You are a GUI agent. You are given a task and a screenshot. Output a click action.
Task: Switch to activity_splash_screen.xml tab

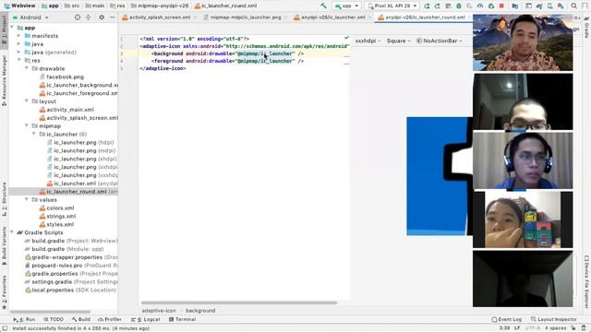(159, 18)
